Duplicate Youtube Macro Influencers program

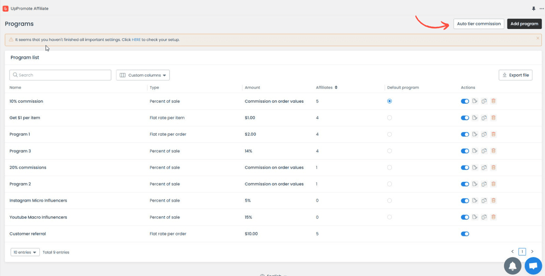pos(484,217)
